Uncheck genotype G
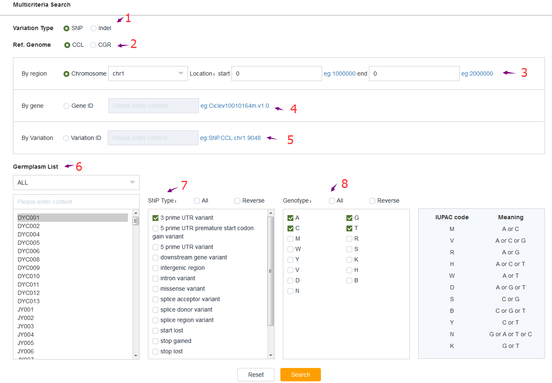 point(349,218)
